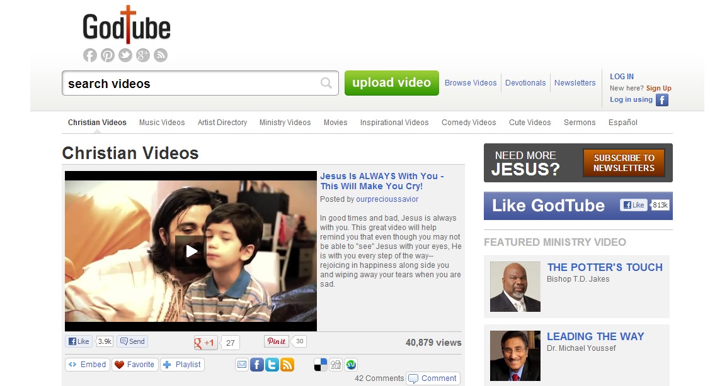Open GodTube's Facebook page from header icon
710x386 pixels.
click(x=90, y=55)
